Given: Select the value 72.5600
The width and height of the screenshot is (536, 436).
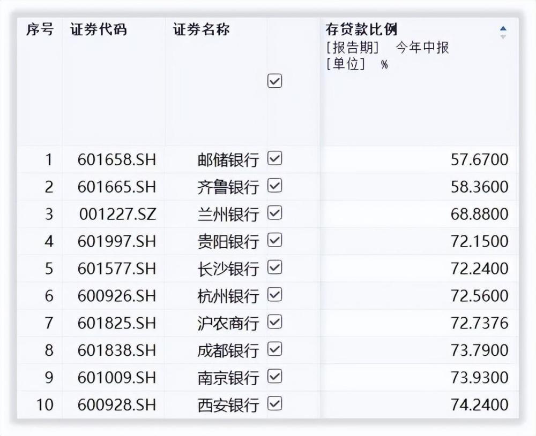Looking at the screenshot, I should click(480, 296).
